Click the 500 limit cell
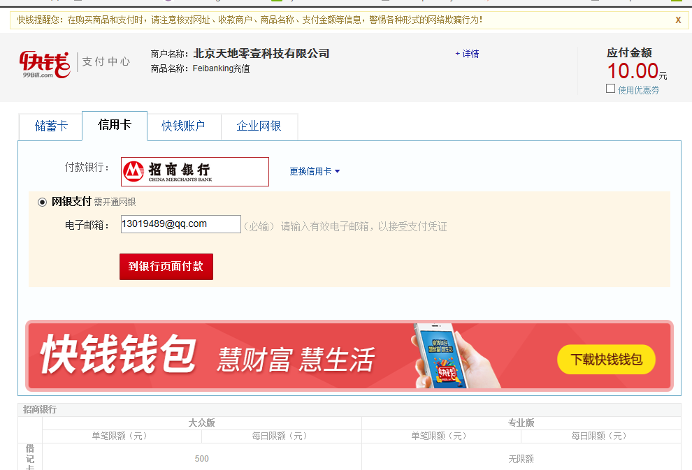The image size is (692, 470). tap(202, 459)
